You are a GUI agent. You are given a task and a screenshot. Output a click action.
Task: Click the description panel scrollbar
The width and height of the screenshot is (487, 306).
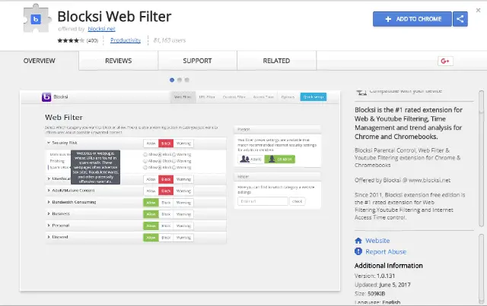coord(481,158)
